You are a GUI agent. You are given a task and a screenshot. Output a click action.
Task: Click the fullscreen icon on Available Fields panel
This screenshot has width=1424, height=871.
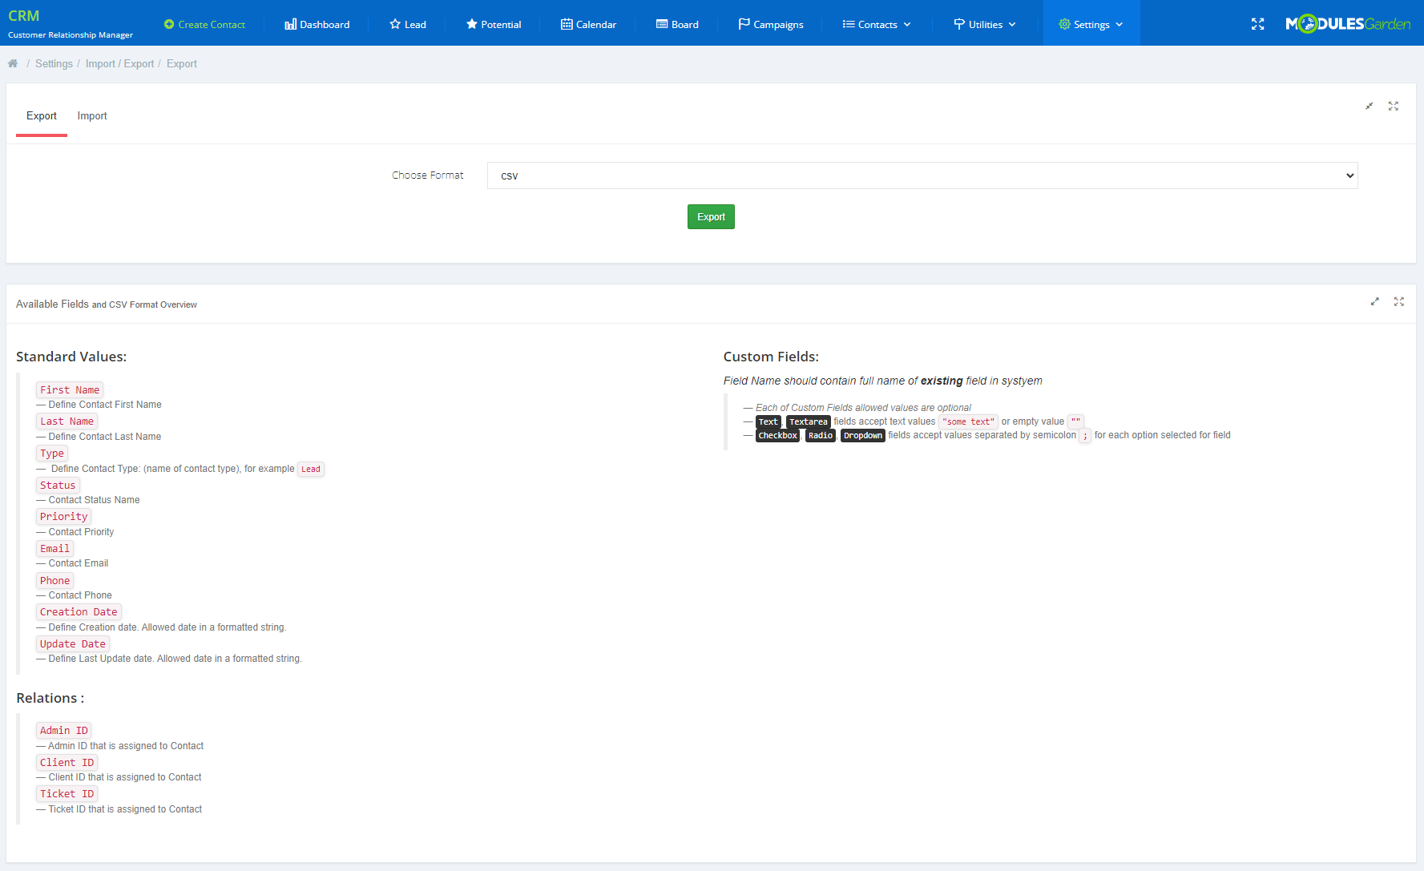[1399, 302]
